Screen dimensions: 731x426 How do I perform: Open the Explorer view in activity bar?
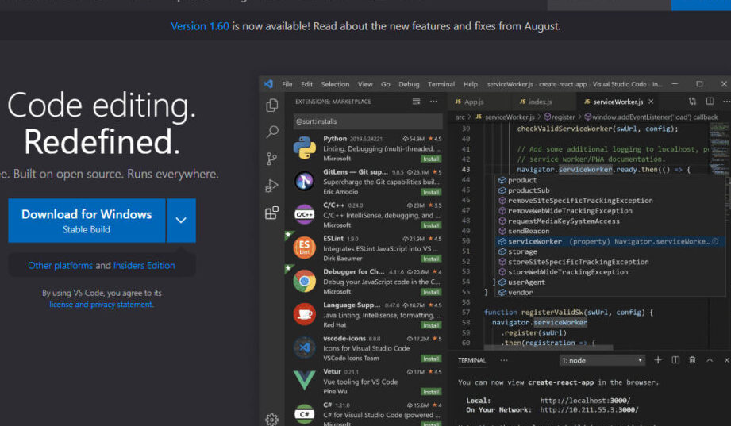[272, 106]
